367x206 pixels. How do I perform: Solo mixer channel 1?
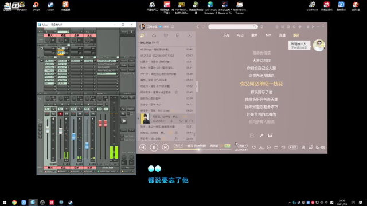(53, 109)
